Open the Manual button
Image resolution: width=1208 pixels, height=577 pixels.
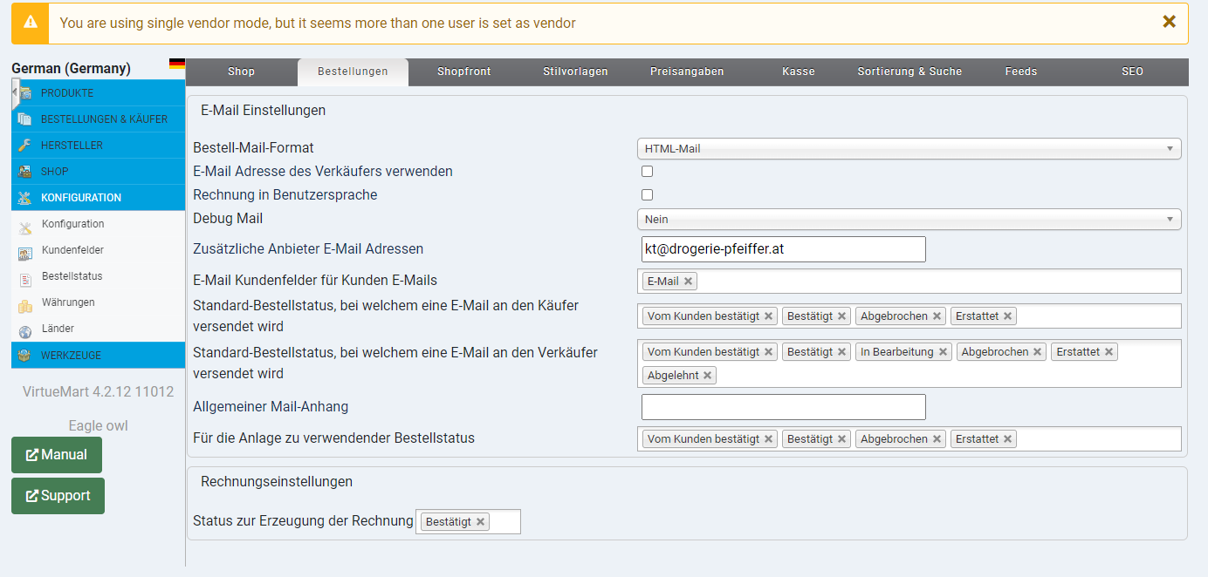click(x=57, y=455)
